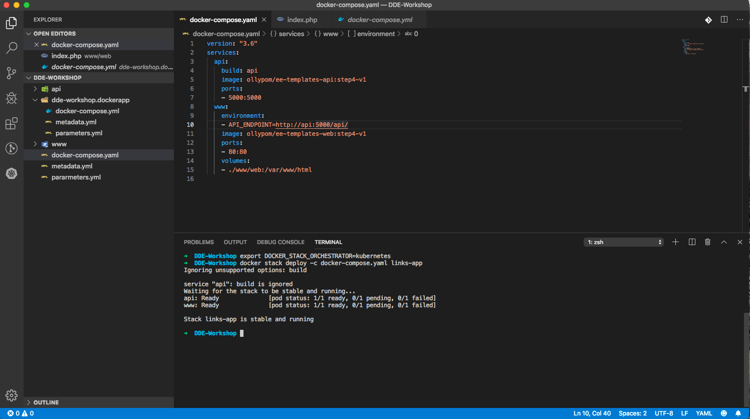750x419 pixels.
Task: Click Ln 10, Col 40 in status bar
Action: click(x=592, y=413)
